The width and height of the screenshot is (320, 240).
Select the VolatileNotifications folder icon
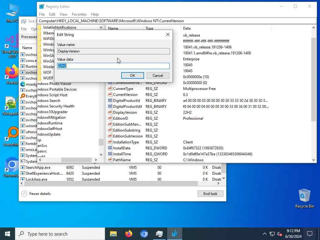coord(39,27)
